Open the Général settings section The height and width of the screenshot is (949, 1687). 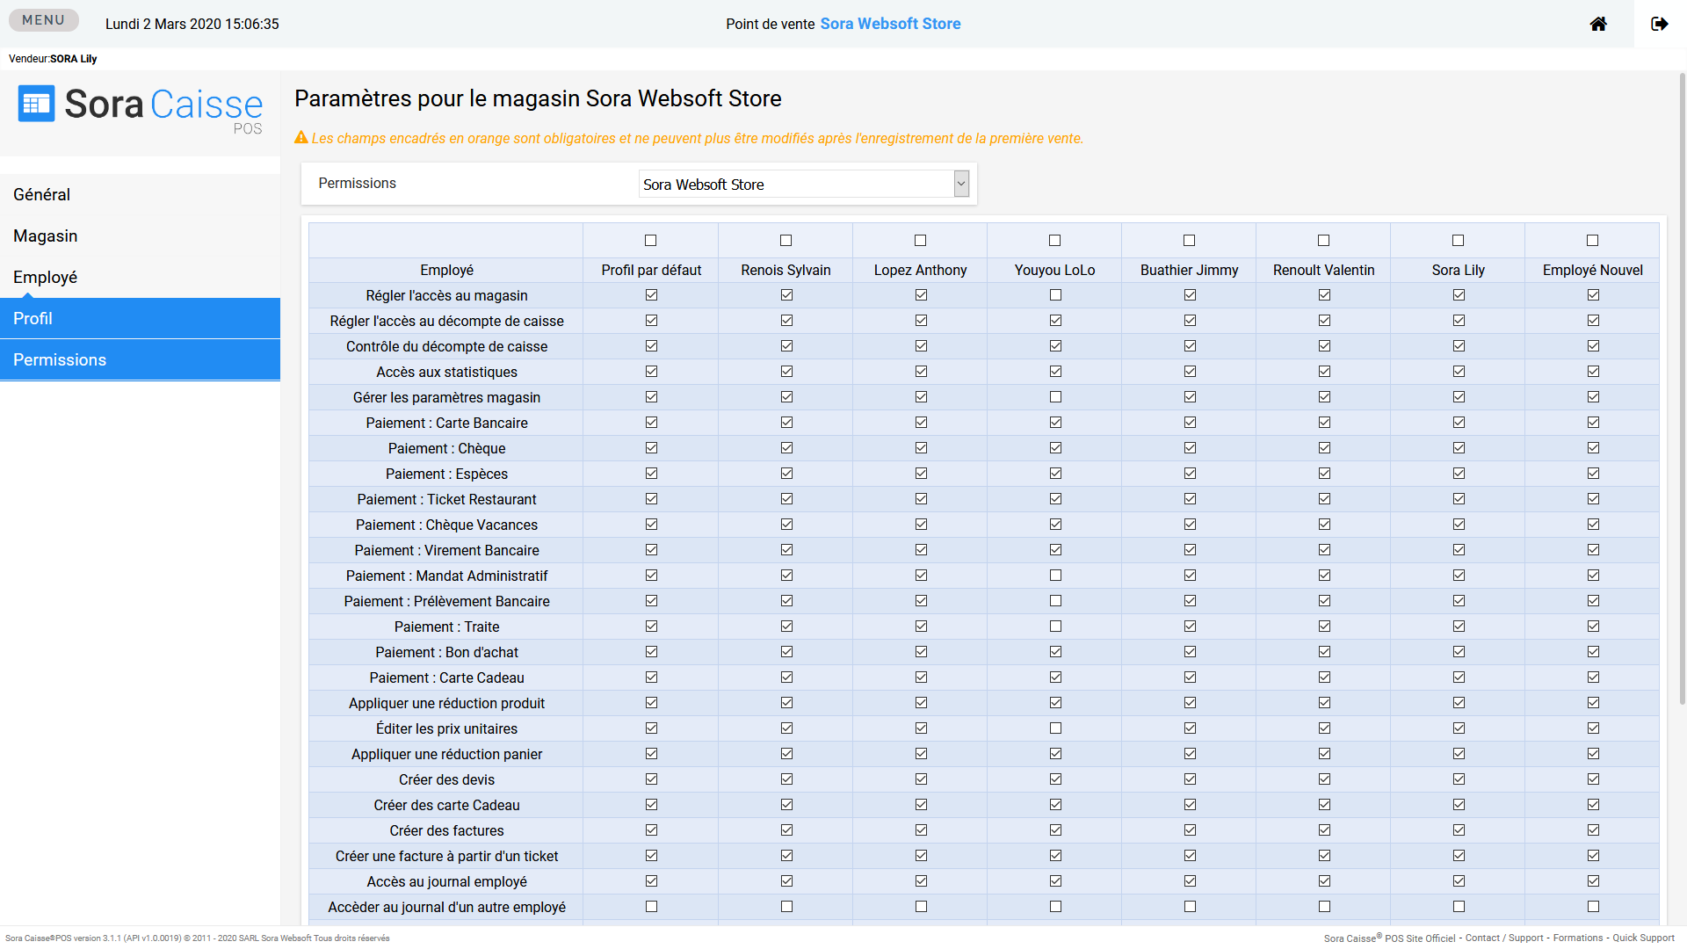click(x=41, y=195)
